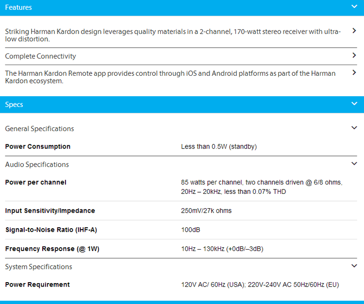
Task: Select the '250mV/27k ohms' value
Action: click(x=206, y=211)
